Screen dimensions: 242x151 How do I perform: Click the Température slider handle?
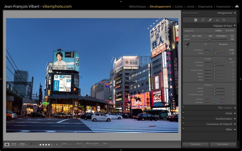211,50
